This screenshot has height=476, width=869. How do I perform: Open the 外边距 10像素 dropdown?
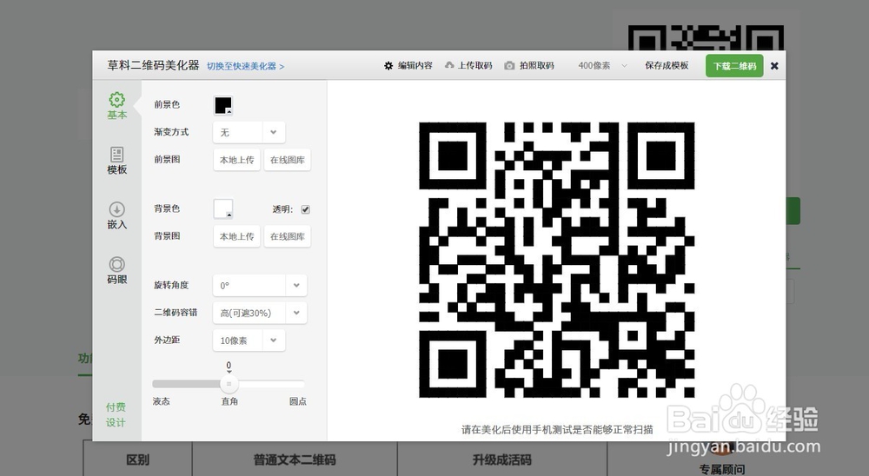coord(249,340)
